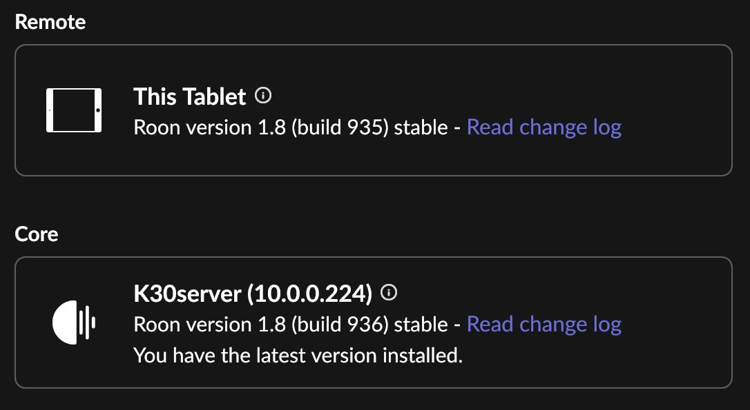Click the Roon Core waveform icon
Viewport: 750px width, 410px height.
coord(74,322)
